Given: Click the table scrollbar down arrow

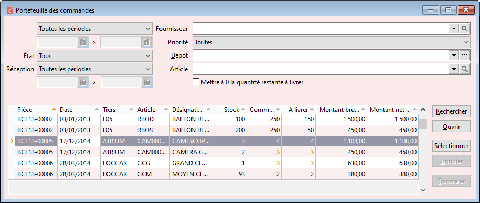Looking at the screenshot, I should pos(423,190).
